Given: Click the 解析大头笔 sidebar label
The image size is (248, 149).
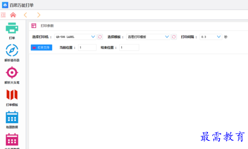Looking at the screenshot, I should 12,82.
